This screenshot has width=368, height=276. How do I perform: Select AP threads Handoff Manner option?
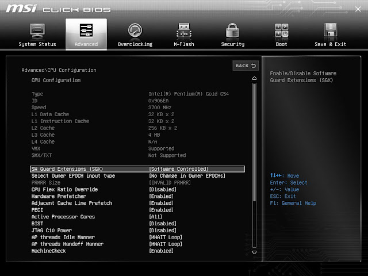pos(67,244)
